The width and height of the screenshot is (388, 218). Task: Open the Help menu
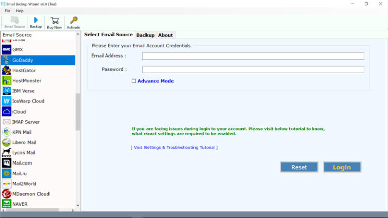coord(20,11)
